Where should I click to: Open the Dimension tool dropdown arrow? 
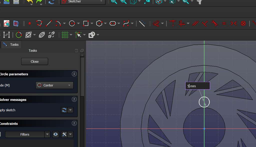pos(162,24)
